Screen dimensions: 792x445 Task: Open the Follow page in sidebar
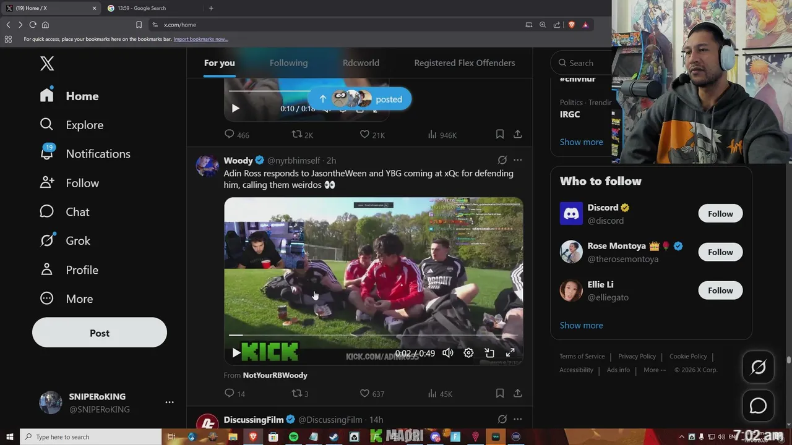point(69,183)
